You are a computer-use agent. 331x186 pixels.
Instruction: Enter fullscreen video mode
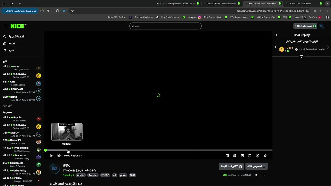250,156
